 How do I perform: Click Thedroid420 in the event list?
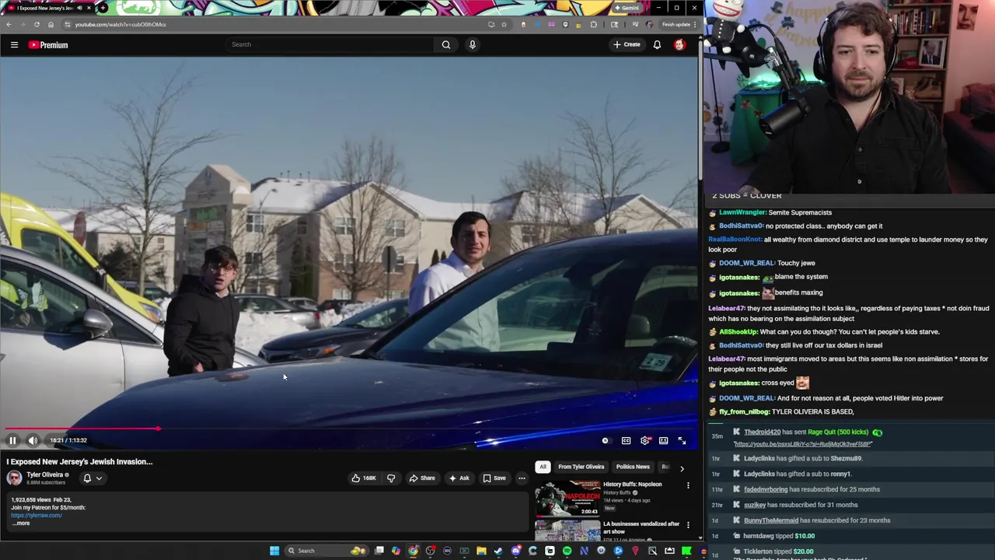point(762,432)
